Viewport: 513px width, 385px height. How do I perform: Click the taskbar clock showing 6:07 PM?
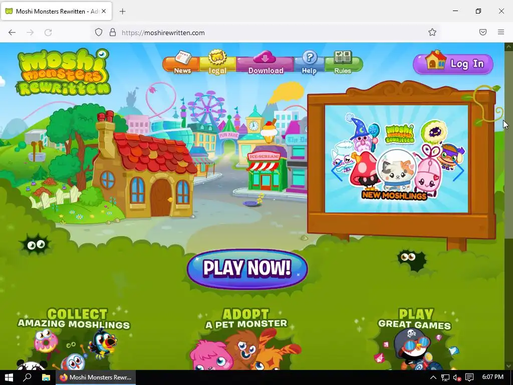(493, 377)
